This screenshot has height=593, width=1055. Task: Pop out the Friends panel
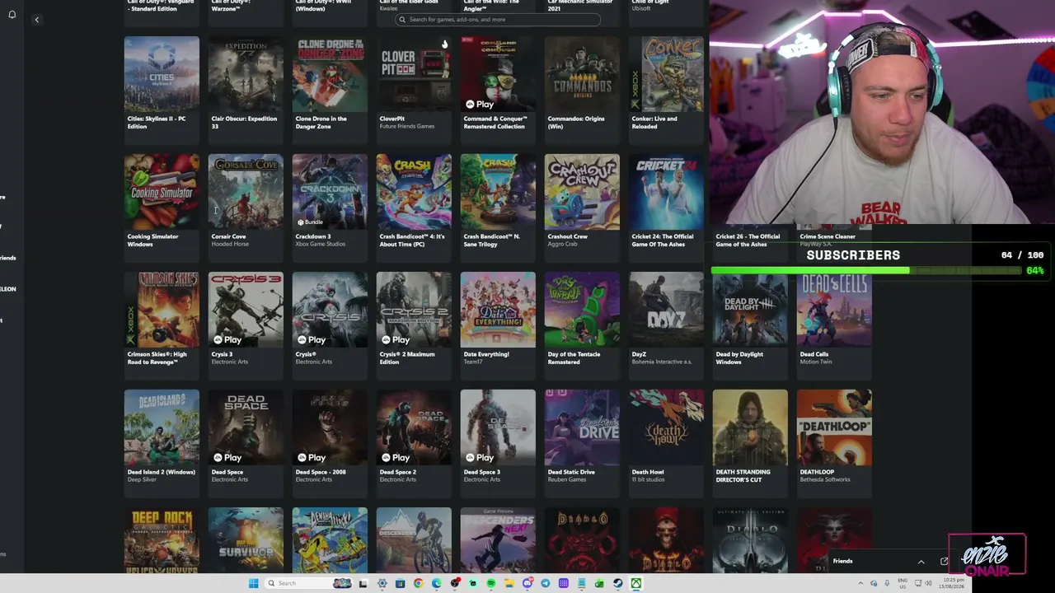[x=944, y=562]
